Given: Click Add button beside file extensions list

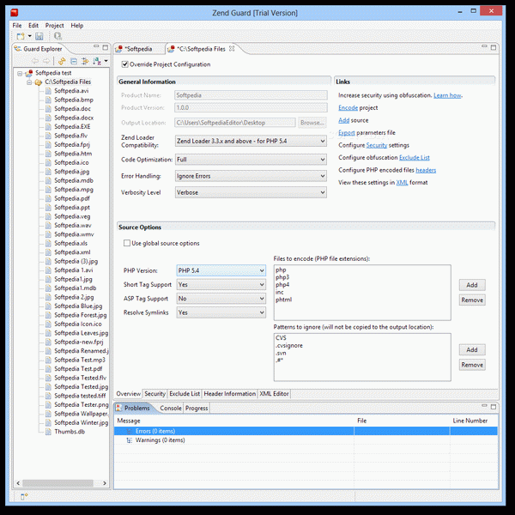Looking at the screenshot, I should 472,285.
